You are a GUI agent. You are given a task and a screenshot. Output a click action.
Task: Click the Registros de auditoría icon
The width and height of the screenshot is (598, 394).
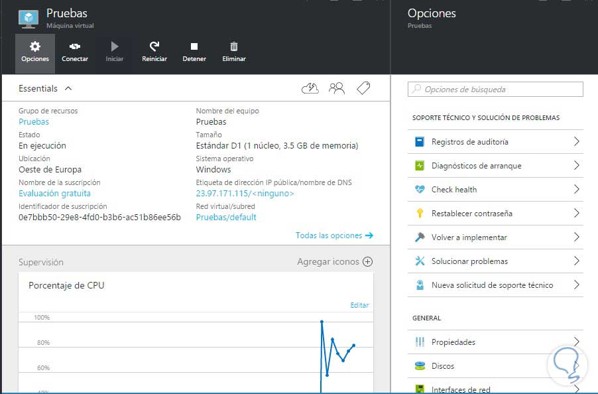[420, 142]
